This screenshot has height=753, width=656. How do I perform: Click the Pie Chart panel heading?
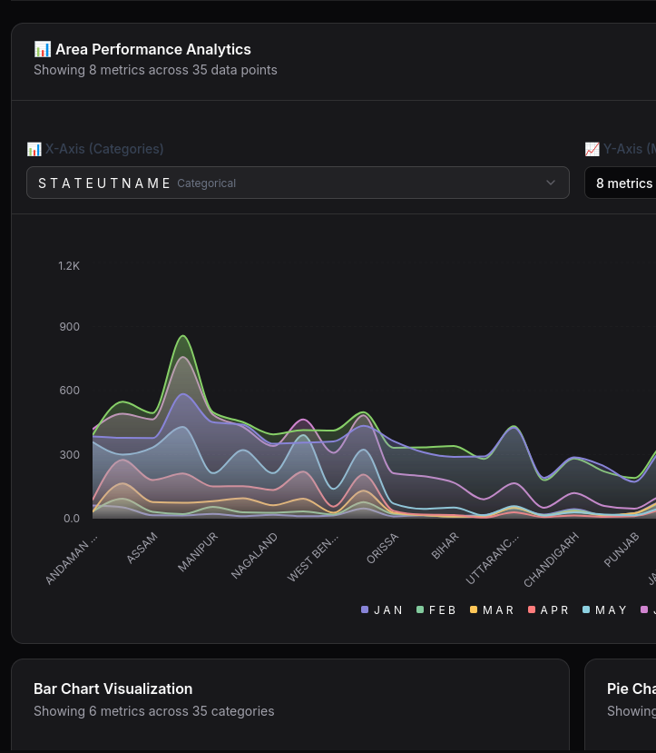[x=631, y=689]
